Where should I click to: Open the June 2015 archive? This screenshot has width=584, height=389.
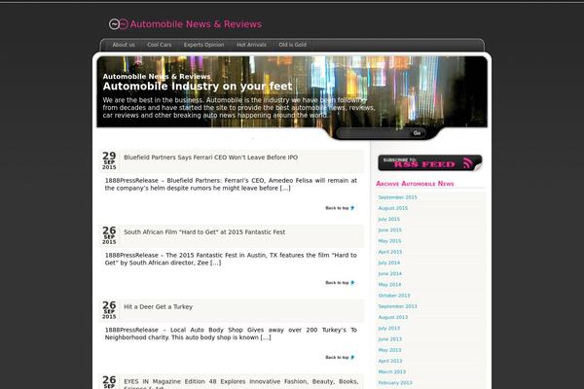click(x=389, y=230)
